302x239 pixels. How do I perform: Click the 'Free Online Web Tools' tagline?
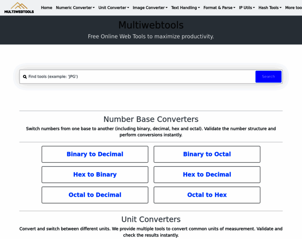(151, 37)
